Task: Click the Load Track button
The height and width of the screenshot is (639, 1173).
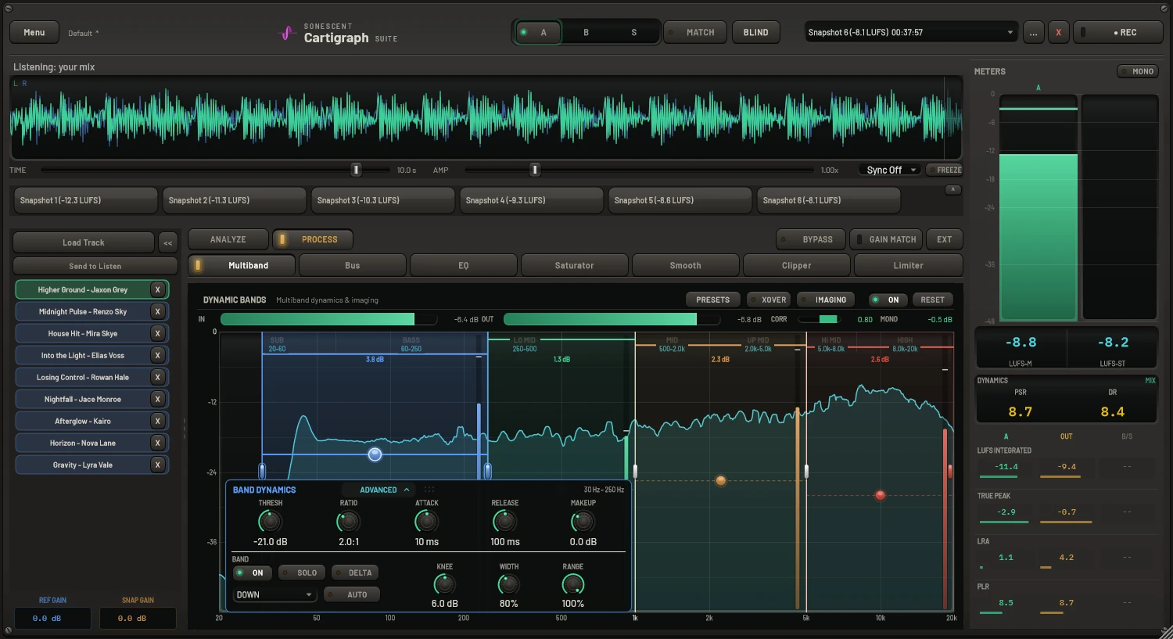Action: tap(84, 242)
